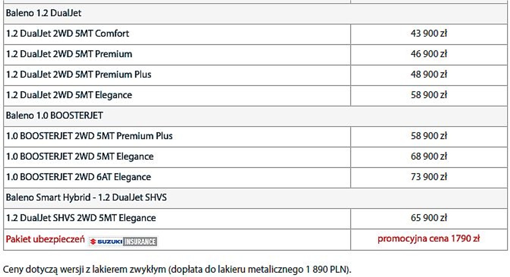Image resolution: width=510 pixels, height=277 pixels.
Task: Select 1.2 DualJet 2WD 5MT Premium Plus
Action: click(x=78, y=75)
